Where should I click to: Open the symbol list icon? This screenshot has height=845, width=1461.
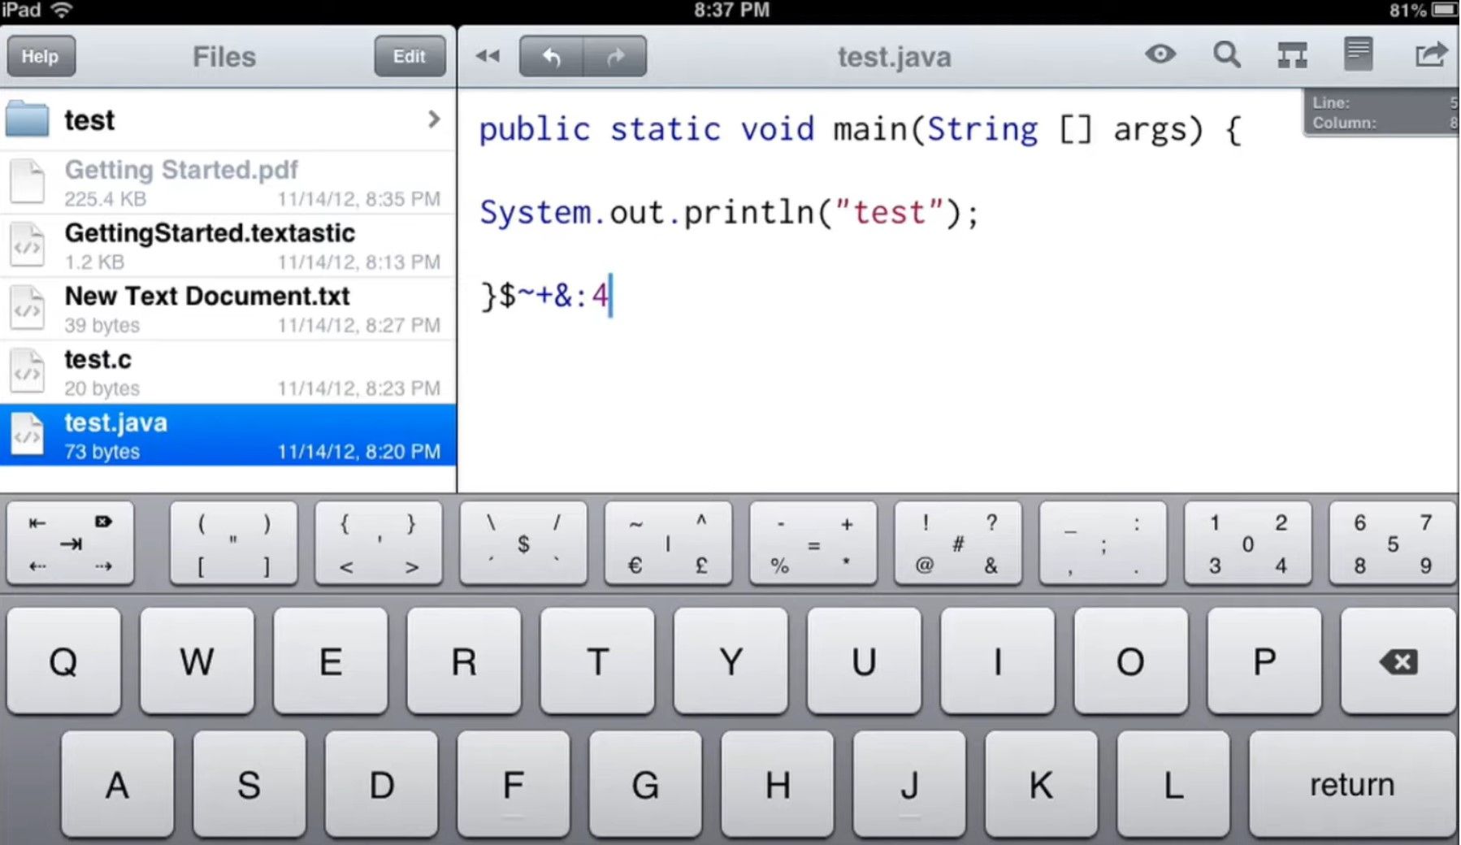point(1292,55)
